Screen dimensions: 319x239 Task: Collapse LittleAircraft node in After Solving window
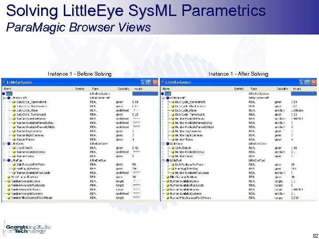(x=163, y=98)
